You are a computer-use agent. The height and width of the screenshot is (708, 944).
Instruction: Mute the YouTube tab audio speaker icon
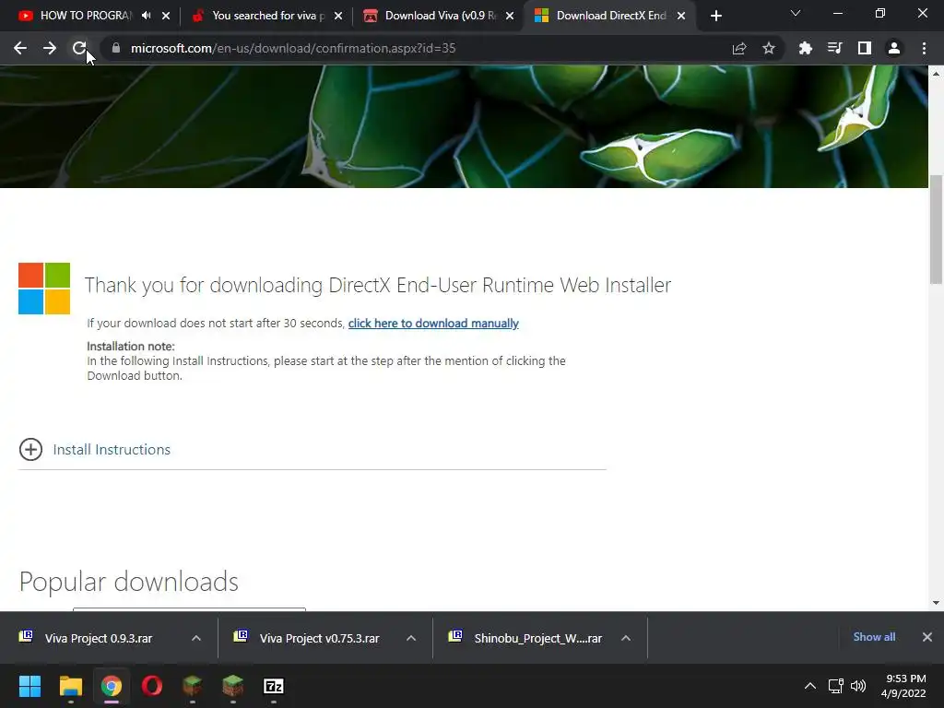(x=147, y=16)
